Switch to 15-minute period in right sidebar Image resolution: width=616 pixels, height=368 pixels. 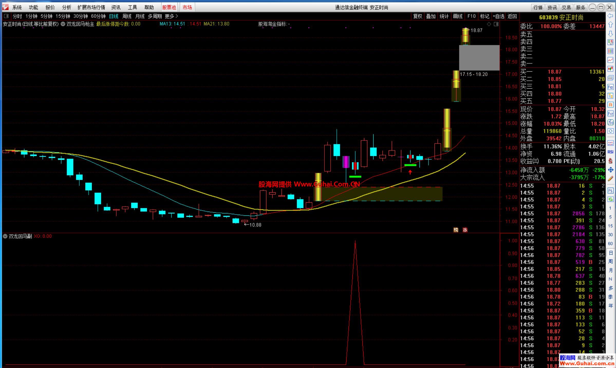[610, 226]
